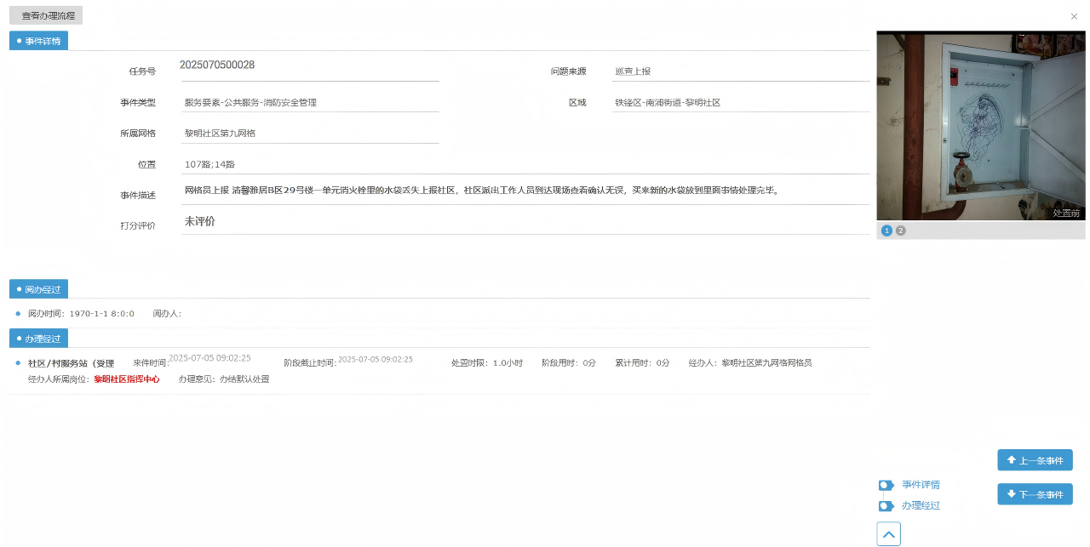Show image page 1 indicator
The image size is (1090, 547).
(886, 231)
